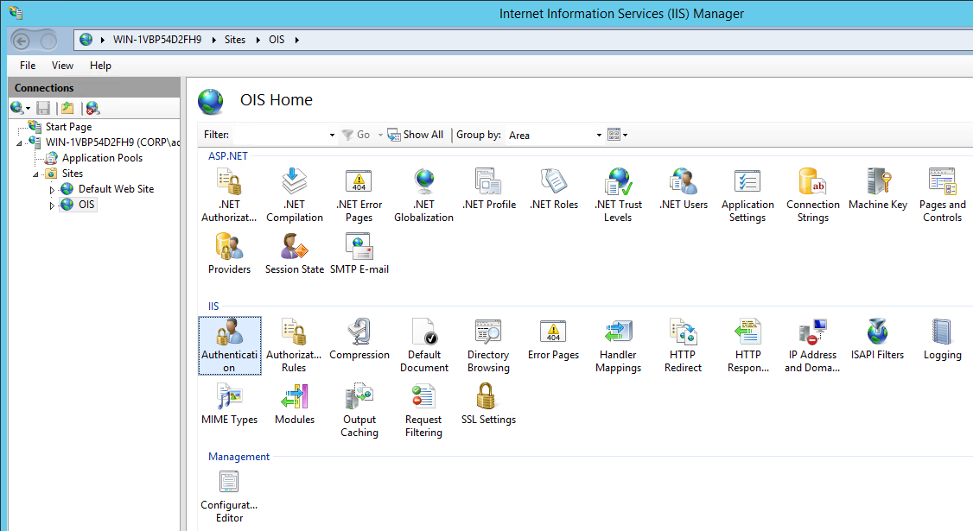Select Start Page in the tree

(x=68, y=127)
